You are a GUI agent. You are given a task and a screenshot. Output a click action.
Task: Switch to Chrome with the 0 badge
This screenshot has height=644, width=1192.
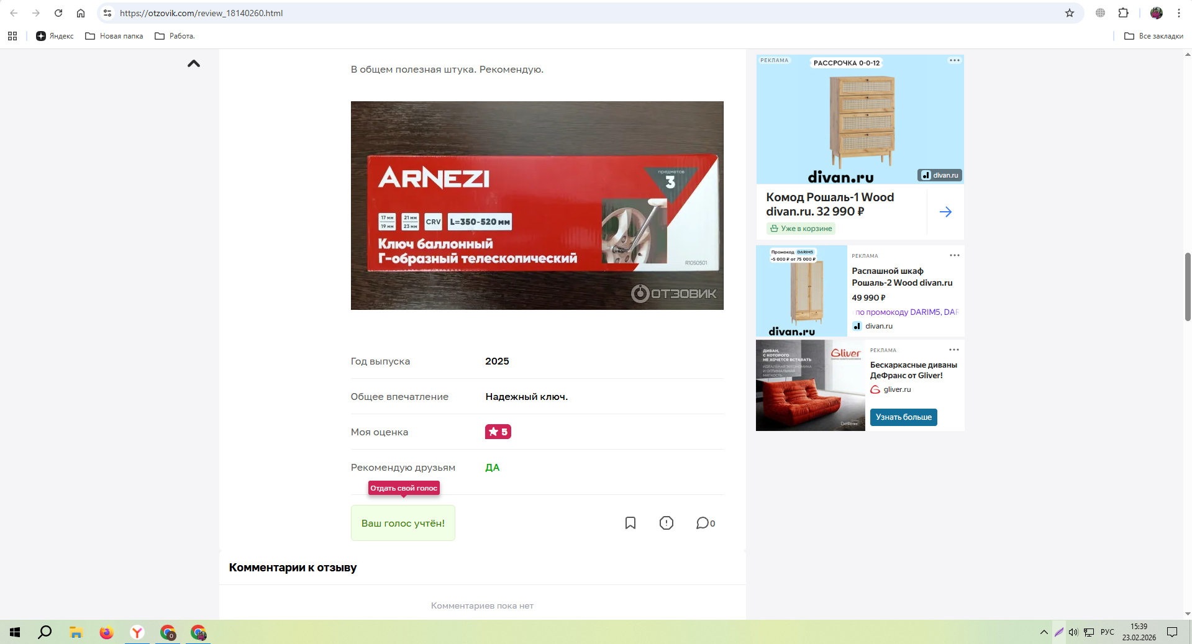(168, 632)
